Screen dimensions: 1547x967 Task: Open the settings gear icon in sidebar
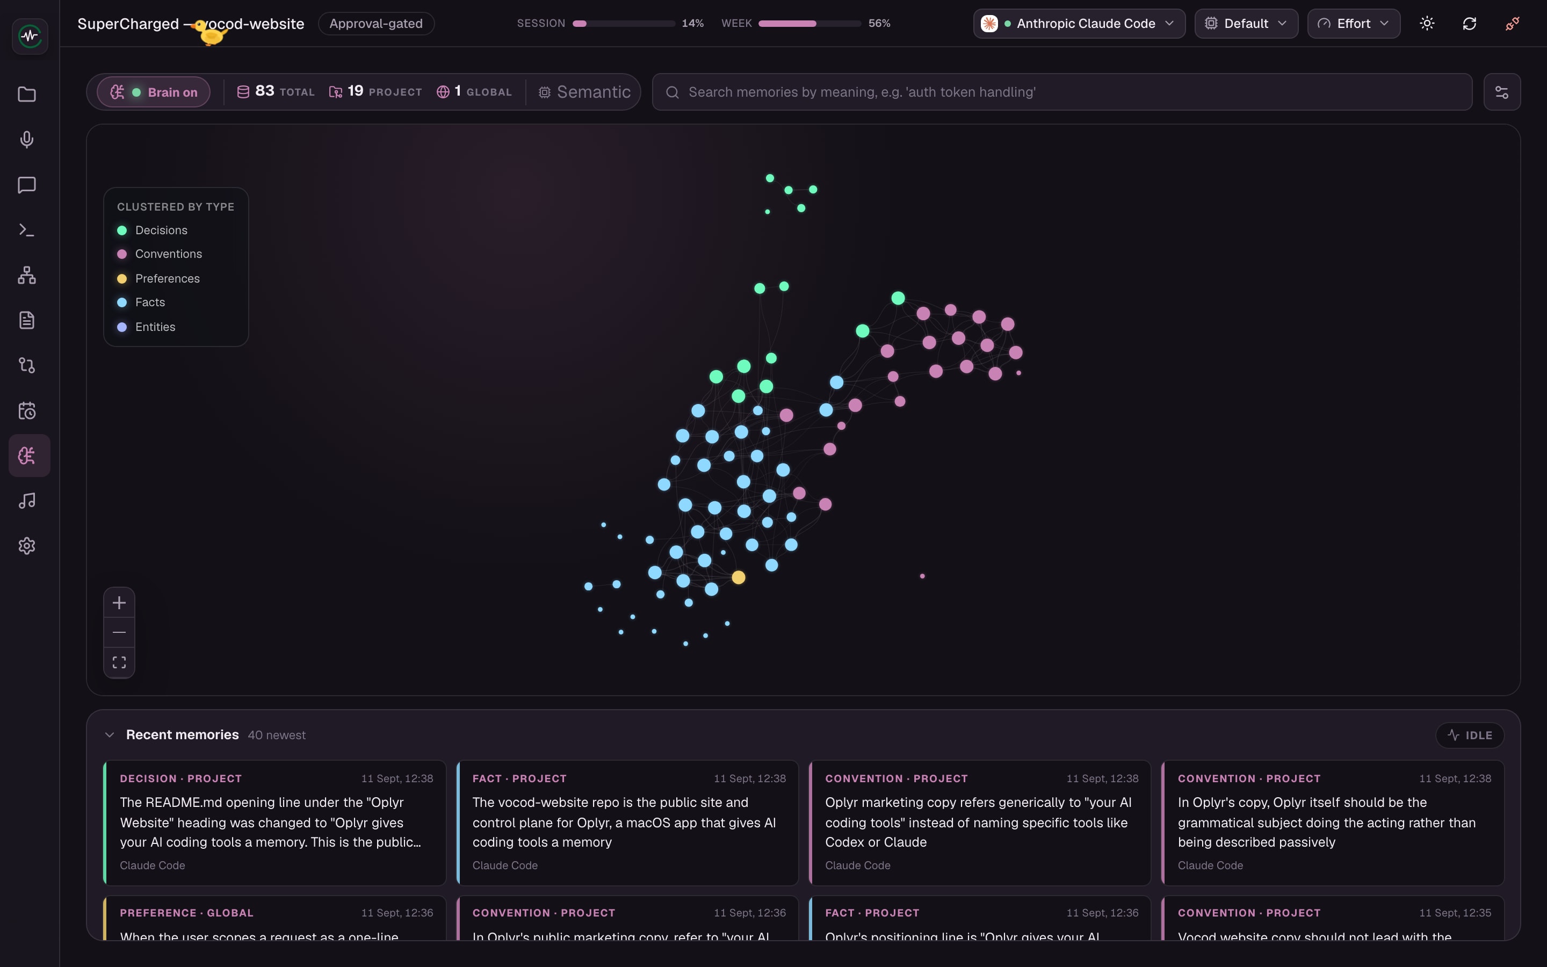tap(27, 546)
